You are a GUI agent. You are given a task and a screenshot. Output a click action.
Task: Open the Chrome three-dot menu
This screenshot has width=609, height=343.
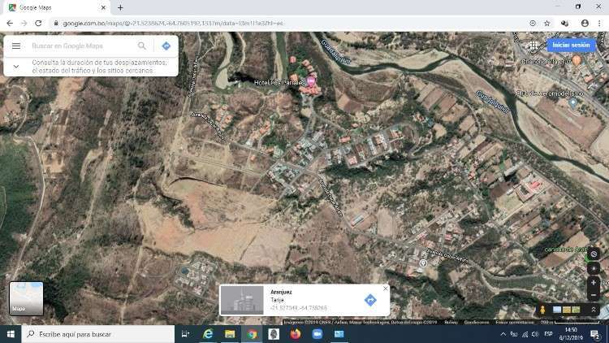point(600,23)
